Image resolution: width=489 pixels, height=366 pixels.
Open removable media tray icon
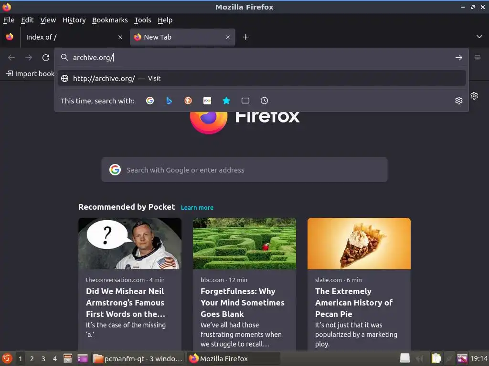405,358
